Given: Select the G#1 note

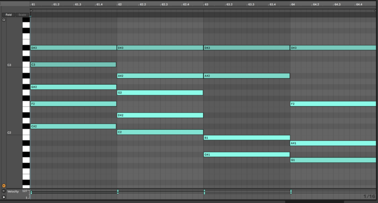Looking at the screenshot, I should [x=246, y=154].
